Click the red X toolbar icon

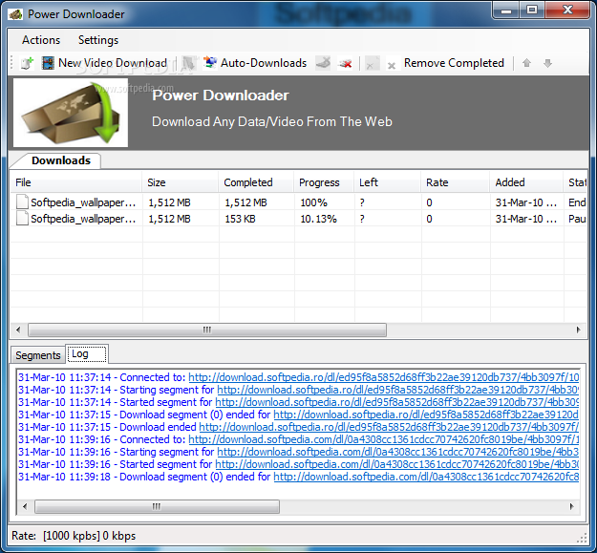tap(346, 64)
